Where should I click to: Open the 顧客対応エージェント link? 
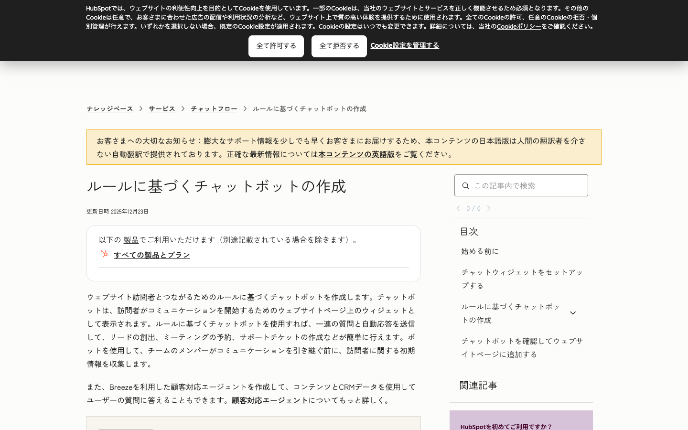(270, 400)
